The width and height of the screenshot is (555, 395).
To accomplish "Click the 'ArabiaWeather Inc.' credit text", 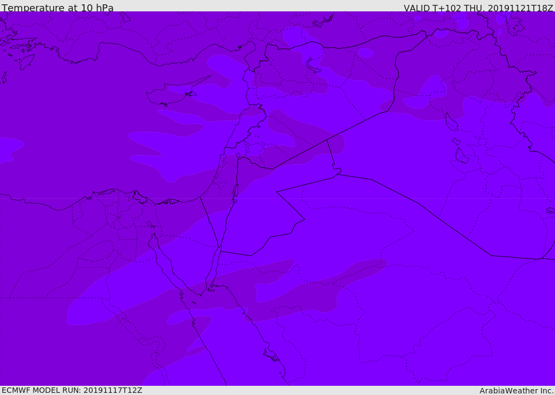I will coord(517,391).
